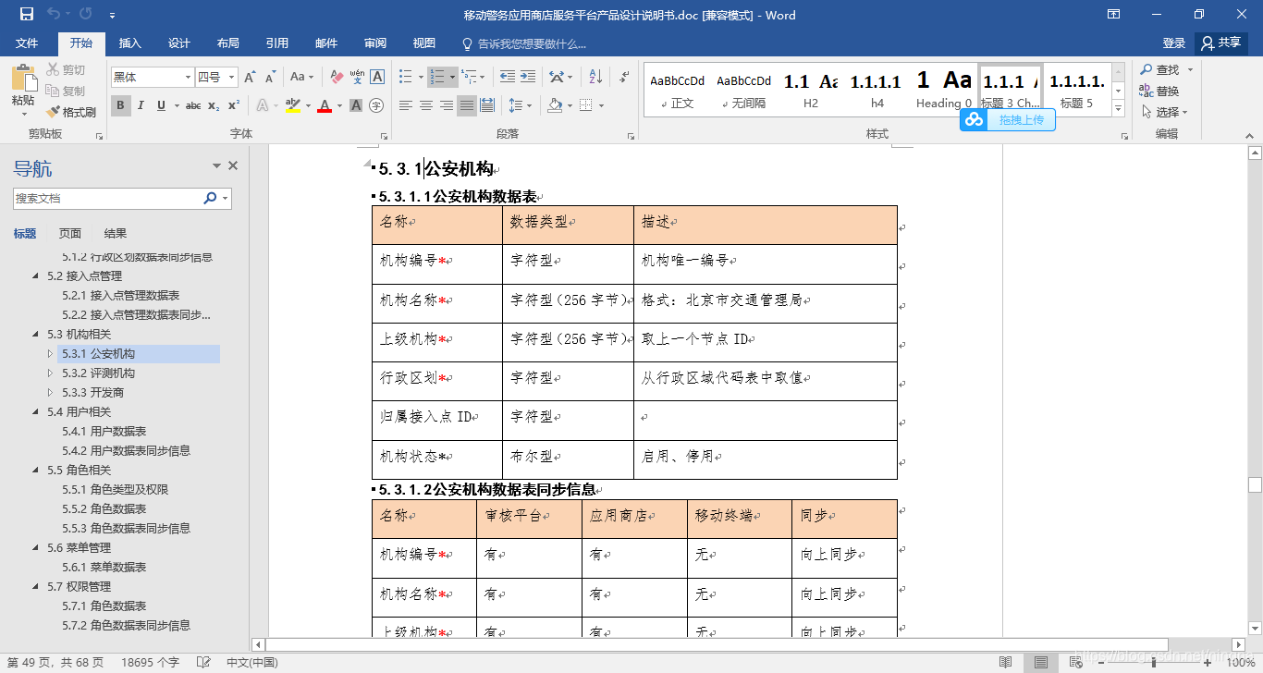This screenshot has width=1263, height=673.
Task: Click the Replace (替换) icon
Action: click(1159, 91)
